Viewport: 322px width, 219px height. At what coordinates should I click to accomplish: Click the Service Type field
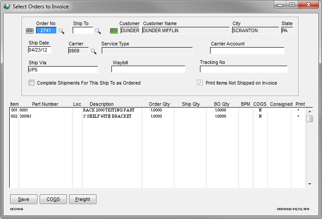[147, 51]
